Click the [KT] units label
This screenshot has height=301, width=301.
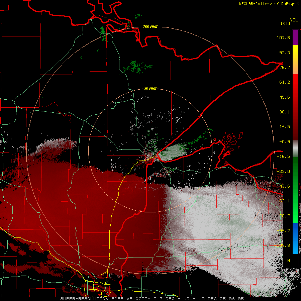286,23
